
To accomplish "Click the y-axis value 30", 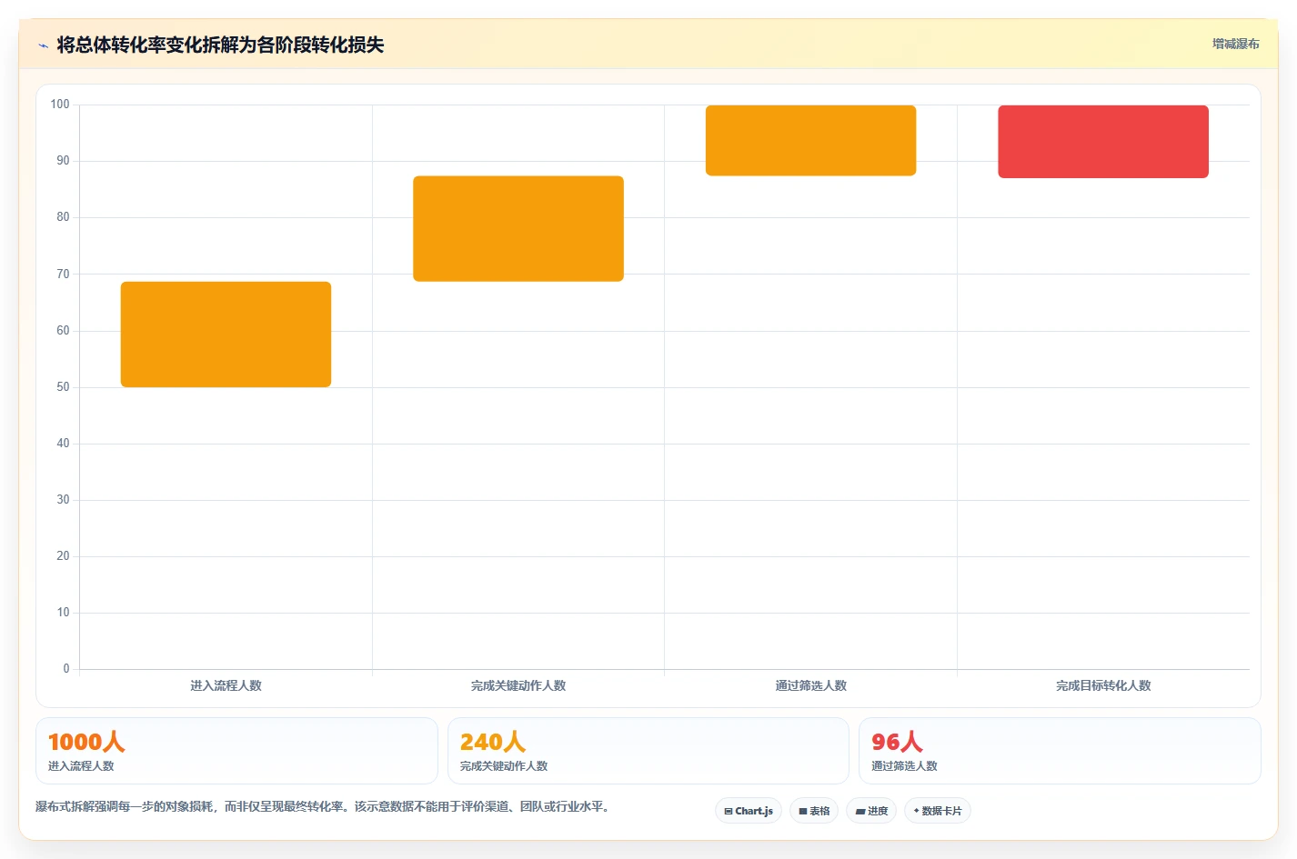I will pyautogui.click(x=63, y=500).
